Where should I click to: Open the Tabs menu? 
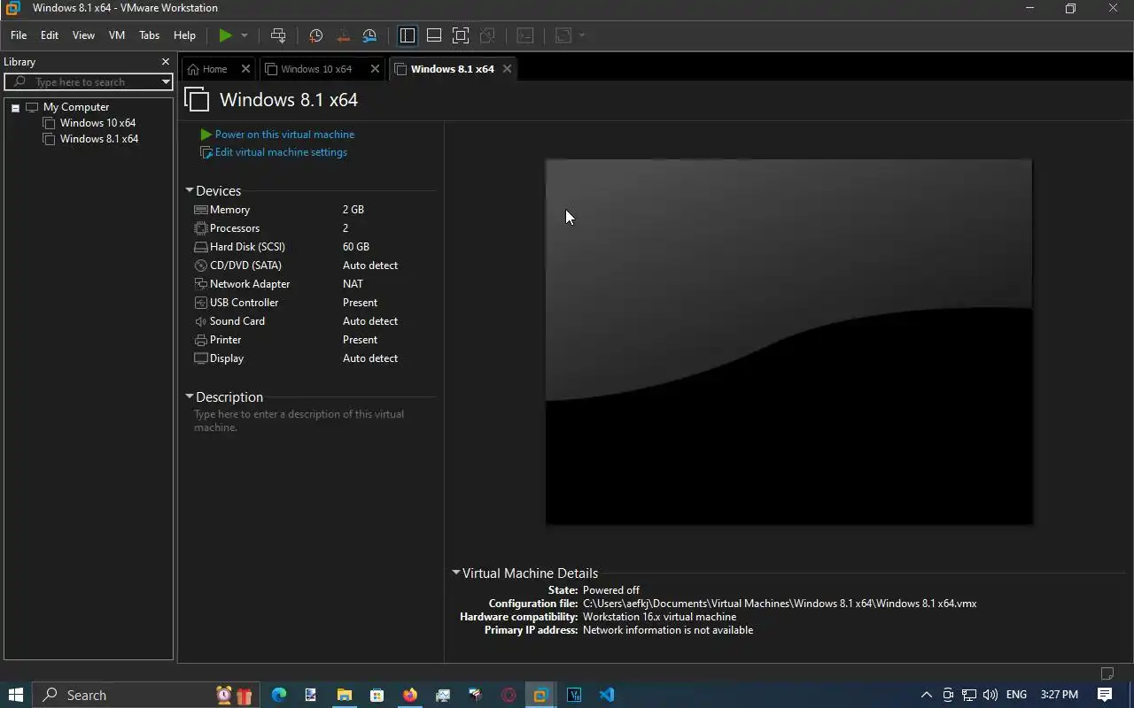150,35
